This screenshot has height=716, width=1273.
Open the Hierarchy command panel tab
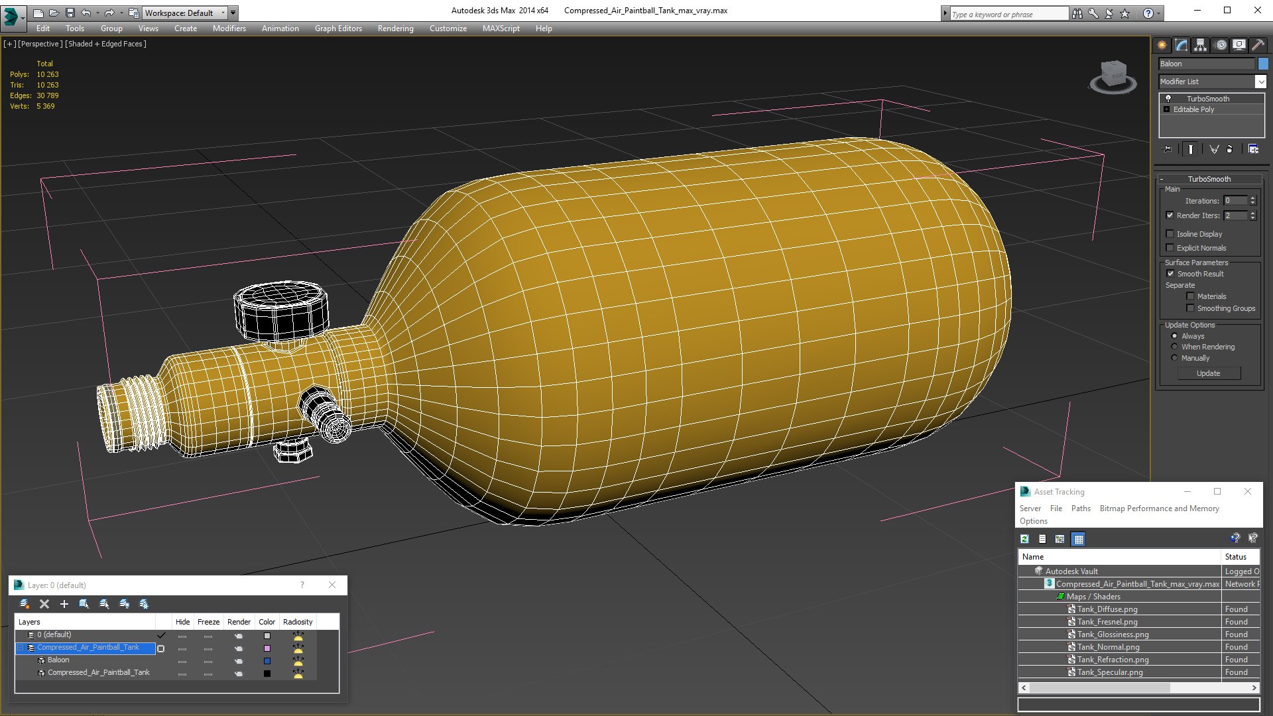coord(1200,45)
